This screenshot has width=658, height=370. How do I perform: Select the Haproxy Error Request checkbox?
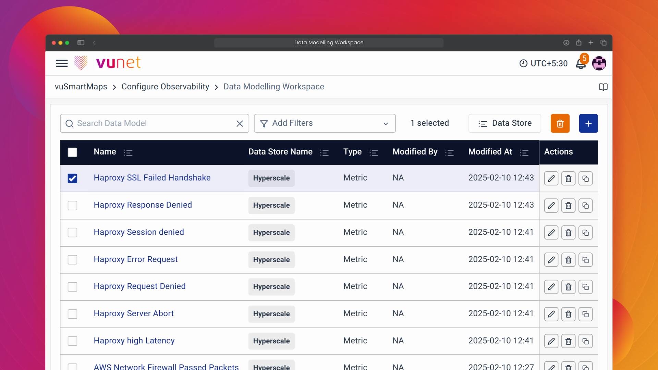[72, 260]
